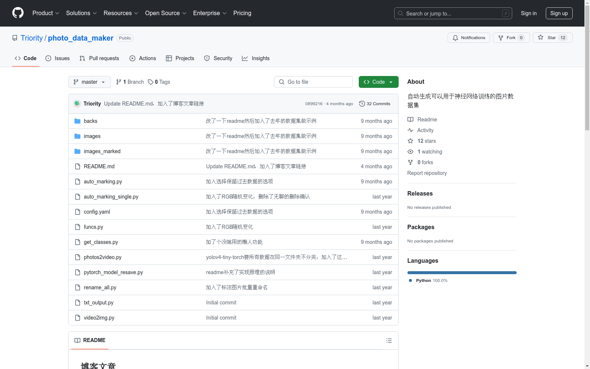
Task: Open the Triority owner link
Action: click(32, 38)
